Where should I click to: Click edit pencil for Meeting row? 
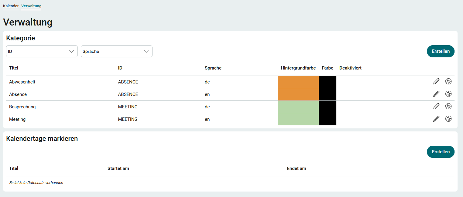[436, 119]
